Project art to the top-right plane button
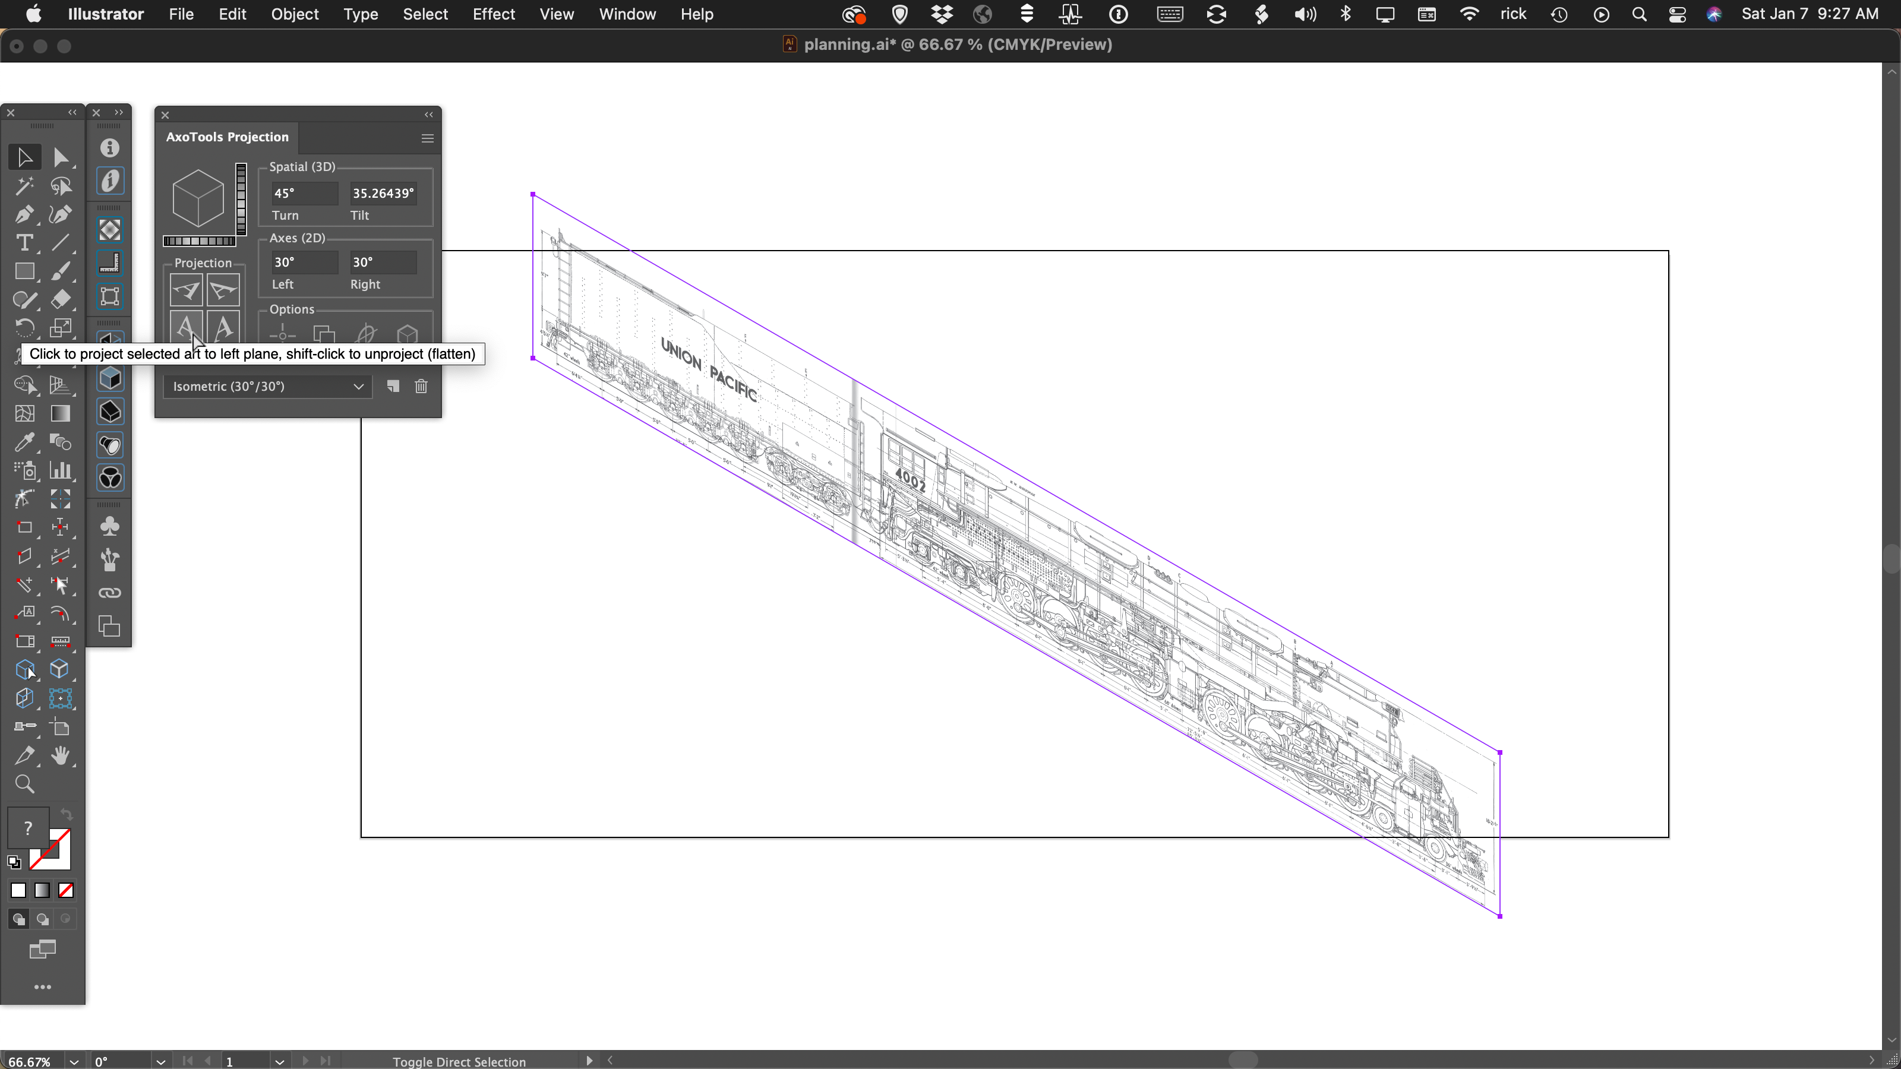1901x1069 pixels. (x=223, y=290)
